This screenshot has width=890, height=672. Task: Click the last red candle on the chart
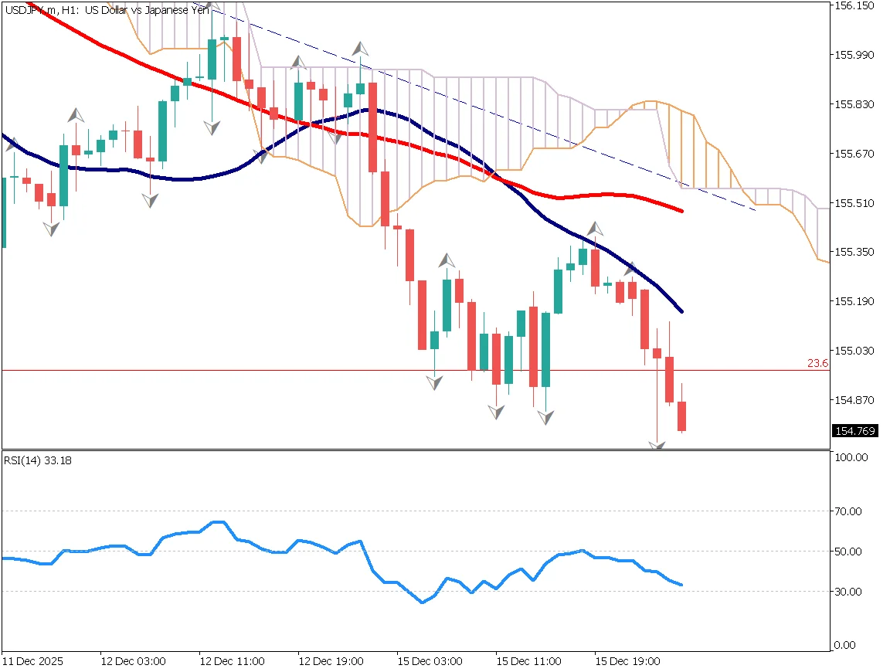point(681,416)
